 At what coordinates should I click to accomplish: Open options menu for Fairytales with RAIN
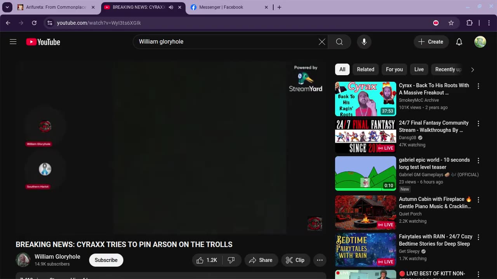478,237
